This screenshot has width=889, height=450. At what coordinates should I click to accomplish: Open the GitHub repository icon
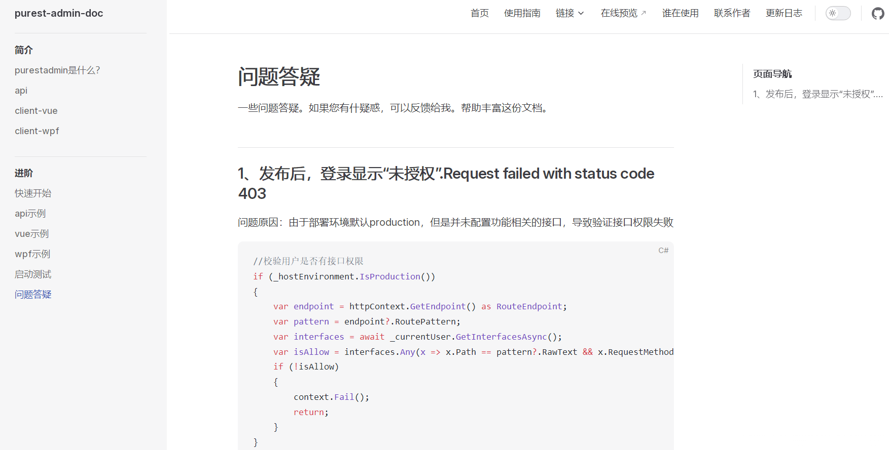(x=878, y=13)
